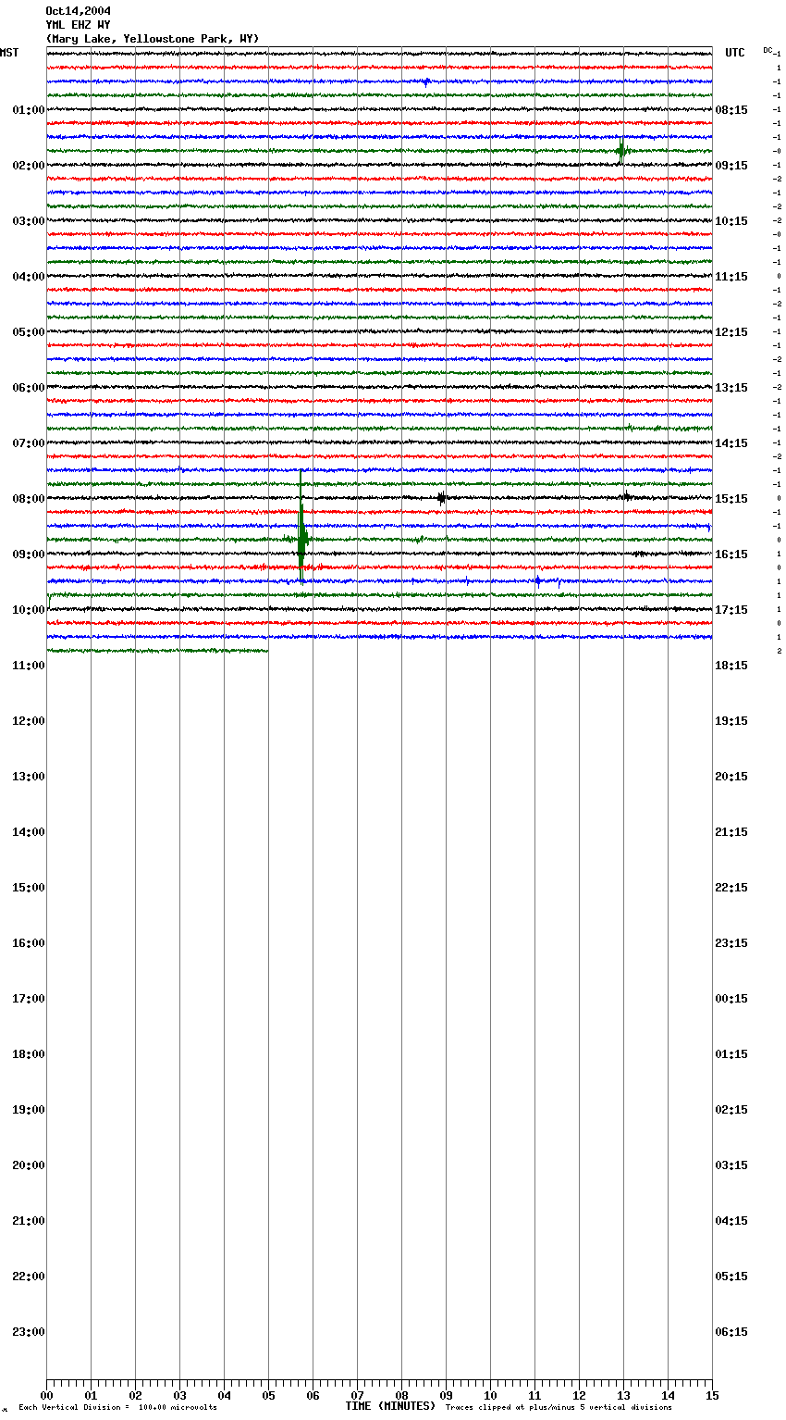Click the 06:15 UTC time label

coord(731,1332)
